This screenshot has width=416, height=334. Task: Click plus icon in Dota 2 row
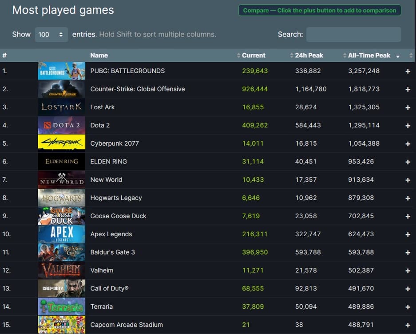click(x=408, y=126)
